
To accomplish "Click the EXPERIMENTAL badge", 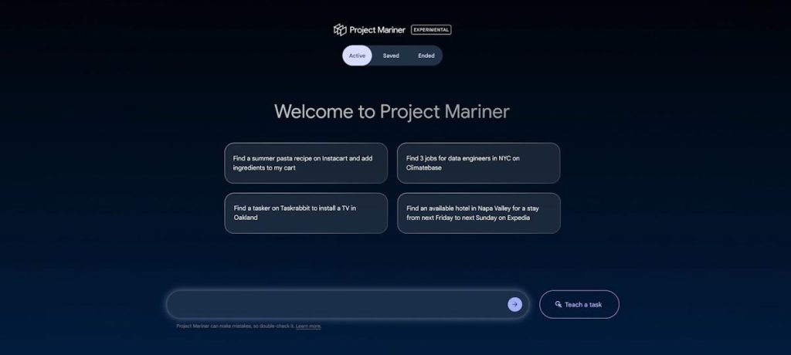I will (431, 30).
